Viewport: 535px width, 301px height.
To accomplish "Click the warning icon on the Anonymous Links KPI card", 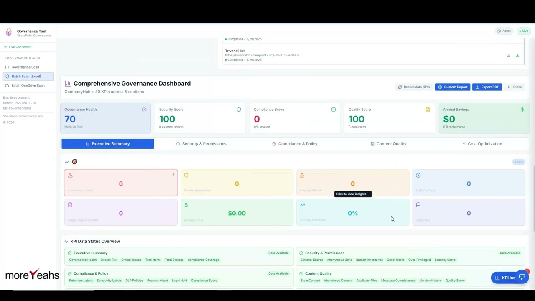I will (70, 176).
